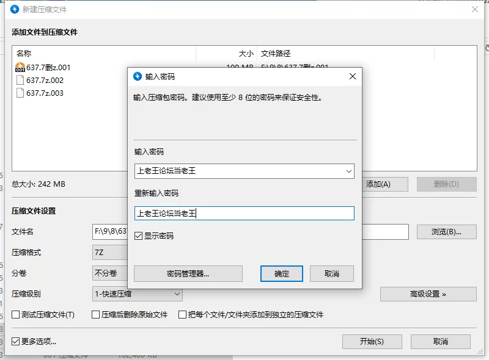
Task: Enable 测试压缩文件(T) checkbox
Action: point(17,315)
